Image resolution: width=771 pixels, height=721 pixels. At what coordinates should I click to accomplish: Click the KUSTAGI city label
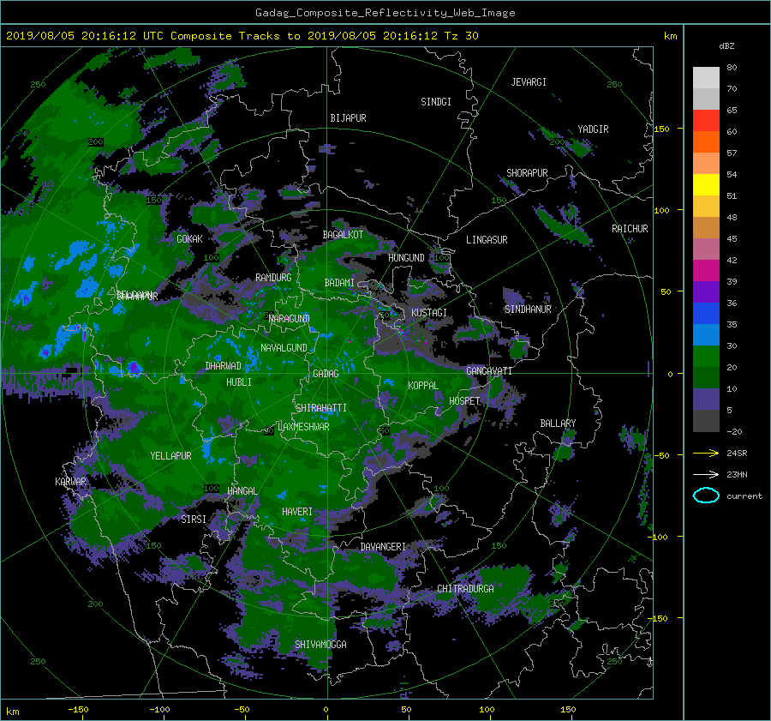point(429,313)
